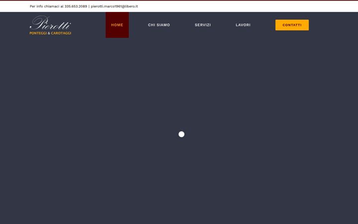This screenshot has height=224, width=358.
Task: Click the yellow CONTATTI button
Action: click(x=292, y=25)
